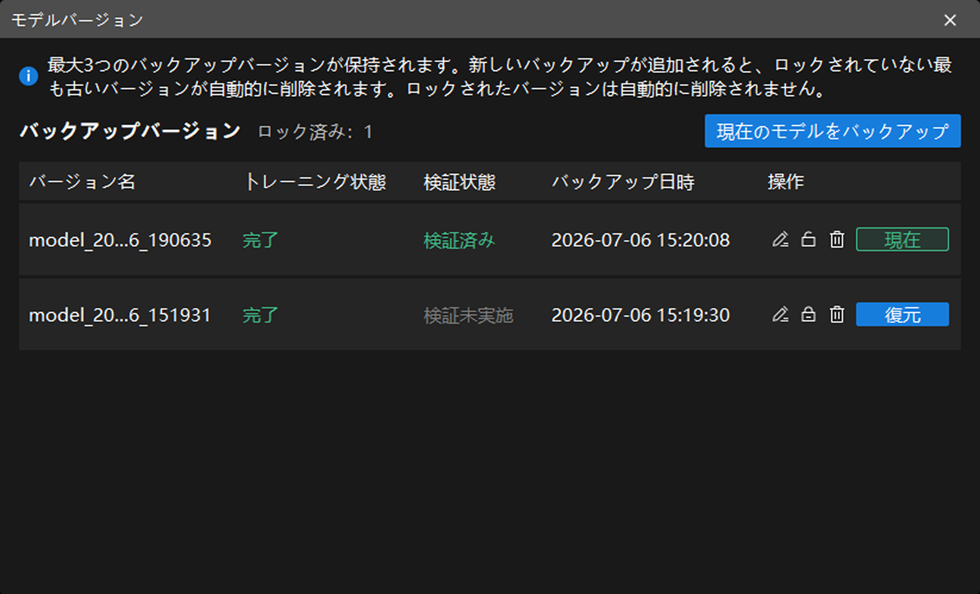Click 現在のモデルをバックアップ button

click(x=833, y=131)
